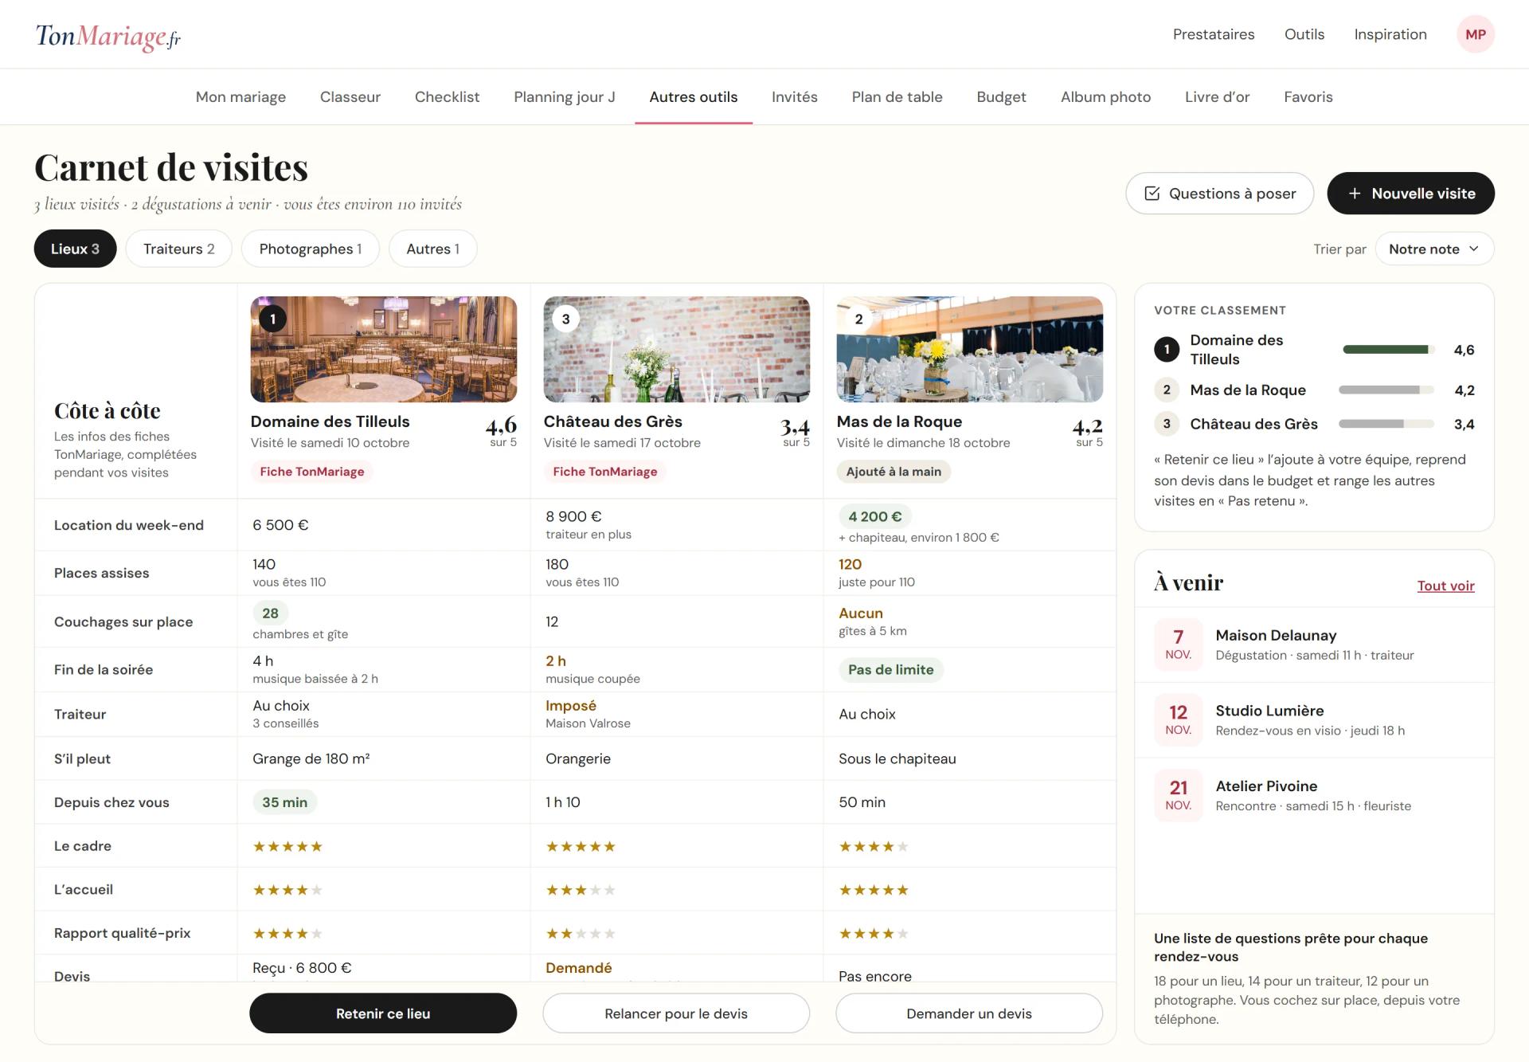Click the 4 200 € price tag
This screenshot has height=1062, width=1529.
(874, 516)
